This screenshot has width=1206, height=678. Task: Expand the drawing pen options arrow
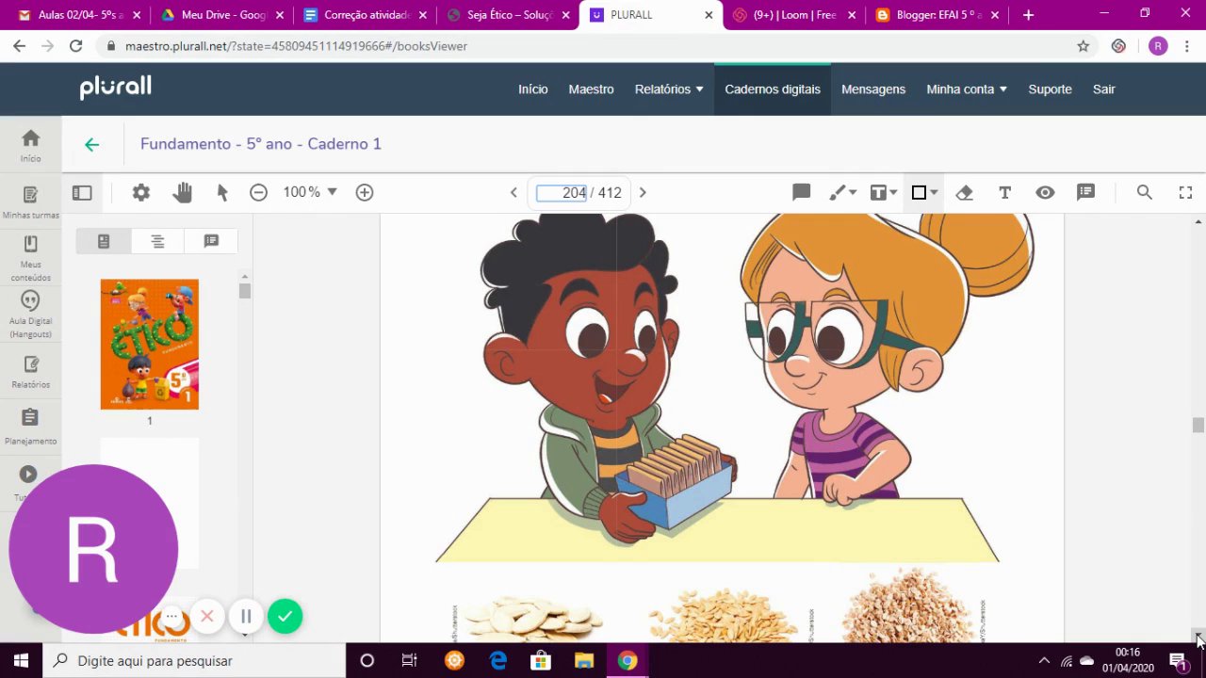pyautogui.click(x=853, y=192)
